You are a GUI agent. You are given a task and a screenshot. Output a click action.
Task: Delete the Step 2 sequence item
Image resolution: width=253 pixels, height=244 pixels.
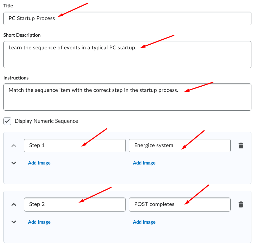(241, 204)
